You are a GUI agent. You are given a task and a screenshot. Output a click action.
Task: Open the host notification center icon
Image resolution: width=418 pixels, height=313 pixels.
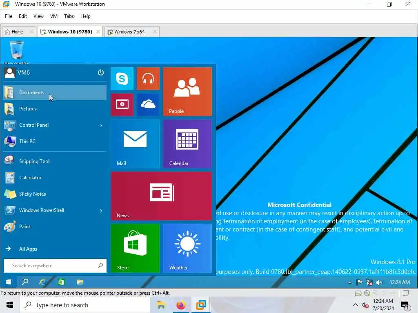click(405, 305)
